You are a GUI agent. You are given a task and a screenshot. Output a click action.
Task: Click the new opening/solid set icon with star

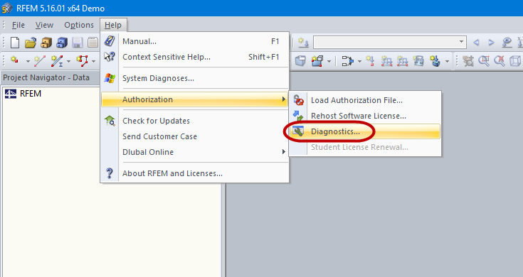pos(317,61)
